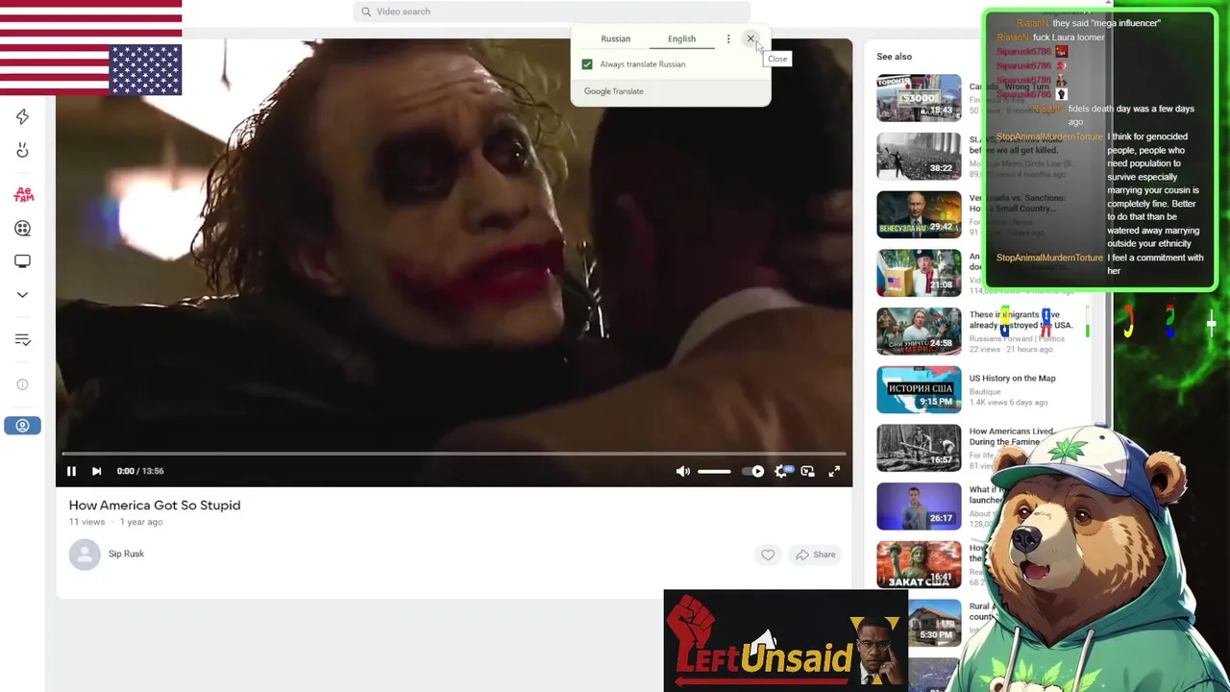The height and width of the screenshot is (692, 1230).
Task: Open the film reel movies icon
Action: (22, 228)
